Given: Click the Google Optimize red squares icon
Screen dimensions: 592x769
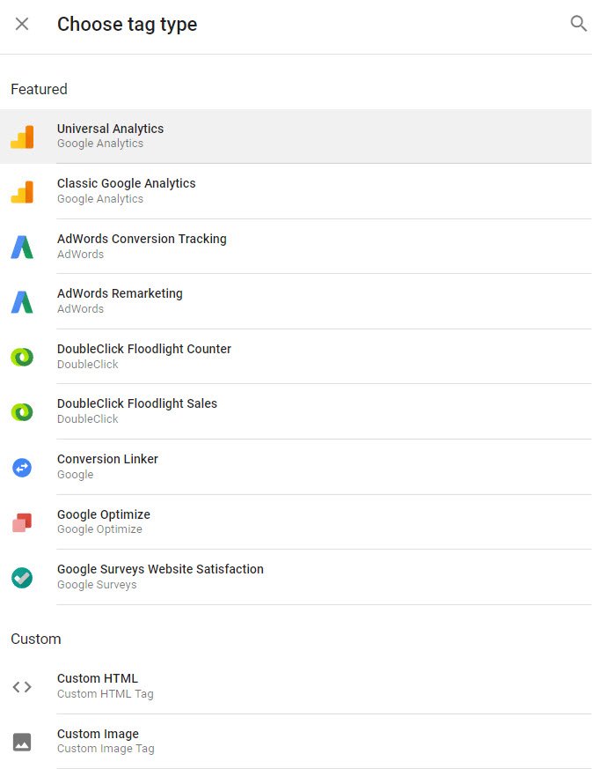Looking at the screenshot, I should click(x=22, y=522).
